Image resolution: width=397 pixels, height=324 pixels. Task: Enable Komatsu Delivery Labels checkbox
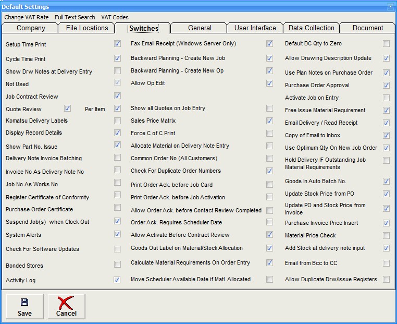(x=117, y=120)
